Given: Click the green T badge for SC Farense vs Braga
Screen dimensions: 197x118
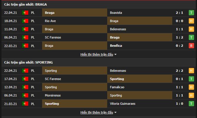Looking at the screenshot, I should pos(191,38).
